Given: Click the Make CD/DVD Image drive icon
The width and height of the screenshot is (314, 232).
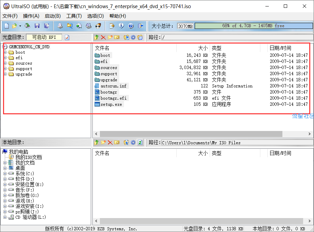Looking at the screenshot, I should point(60,26).
